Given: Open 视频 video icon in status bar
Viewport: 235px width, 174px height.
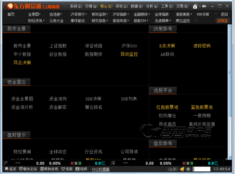Looking at the screenshot, I should point(77,169).
